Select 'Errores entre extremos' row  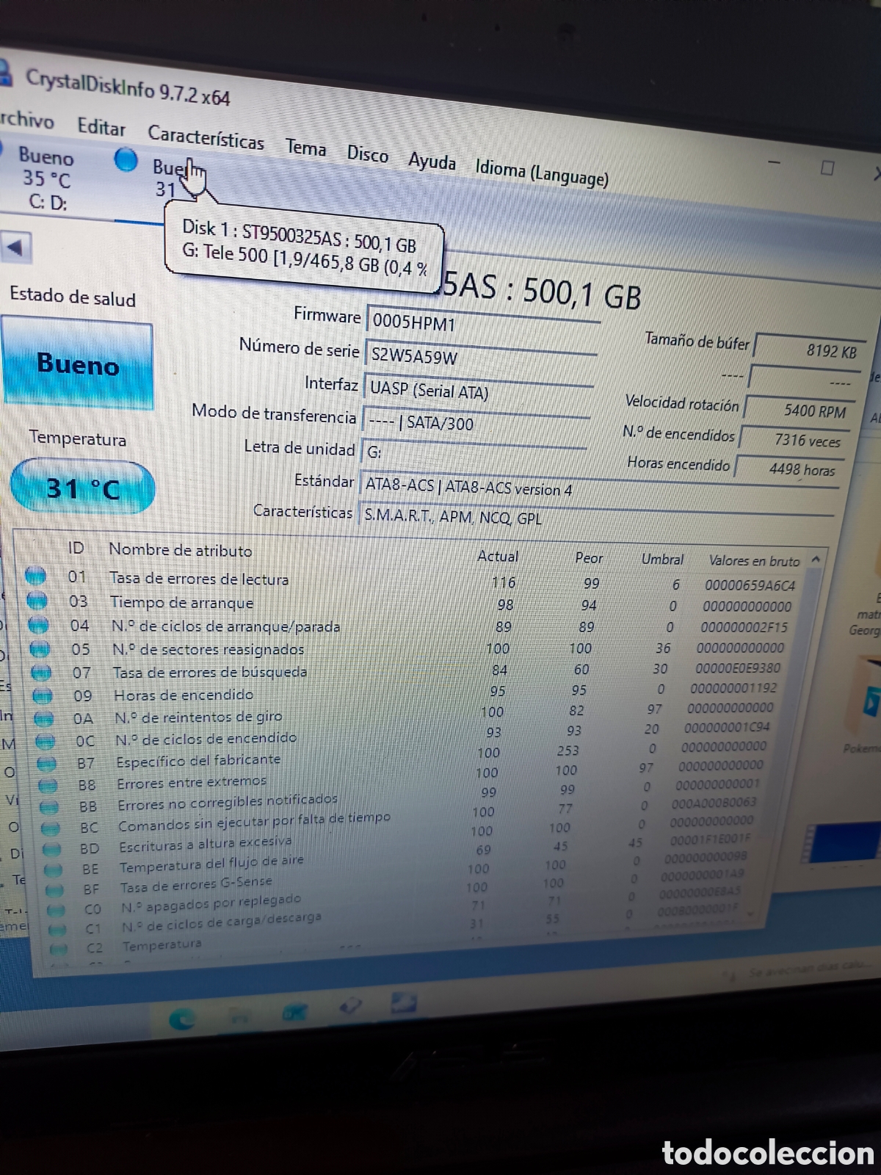(402, 775)
